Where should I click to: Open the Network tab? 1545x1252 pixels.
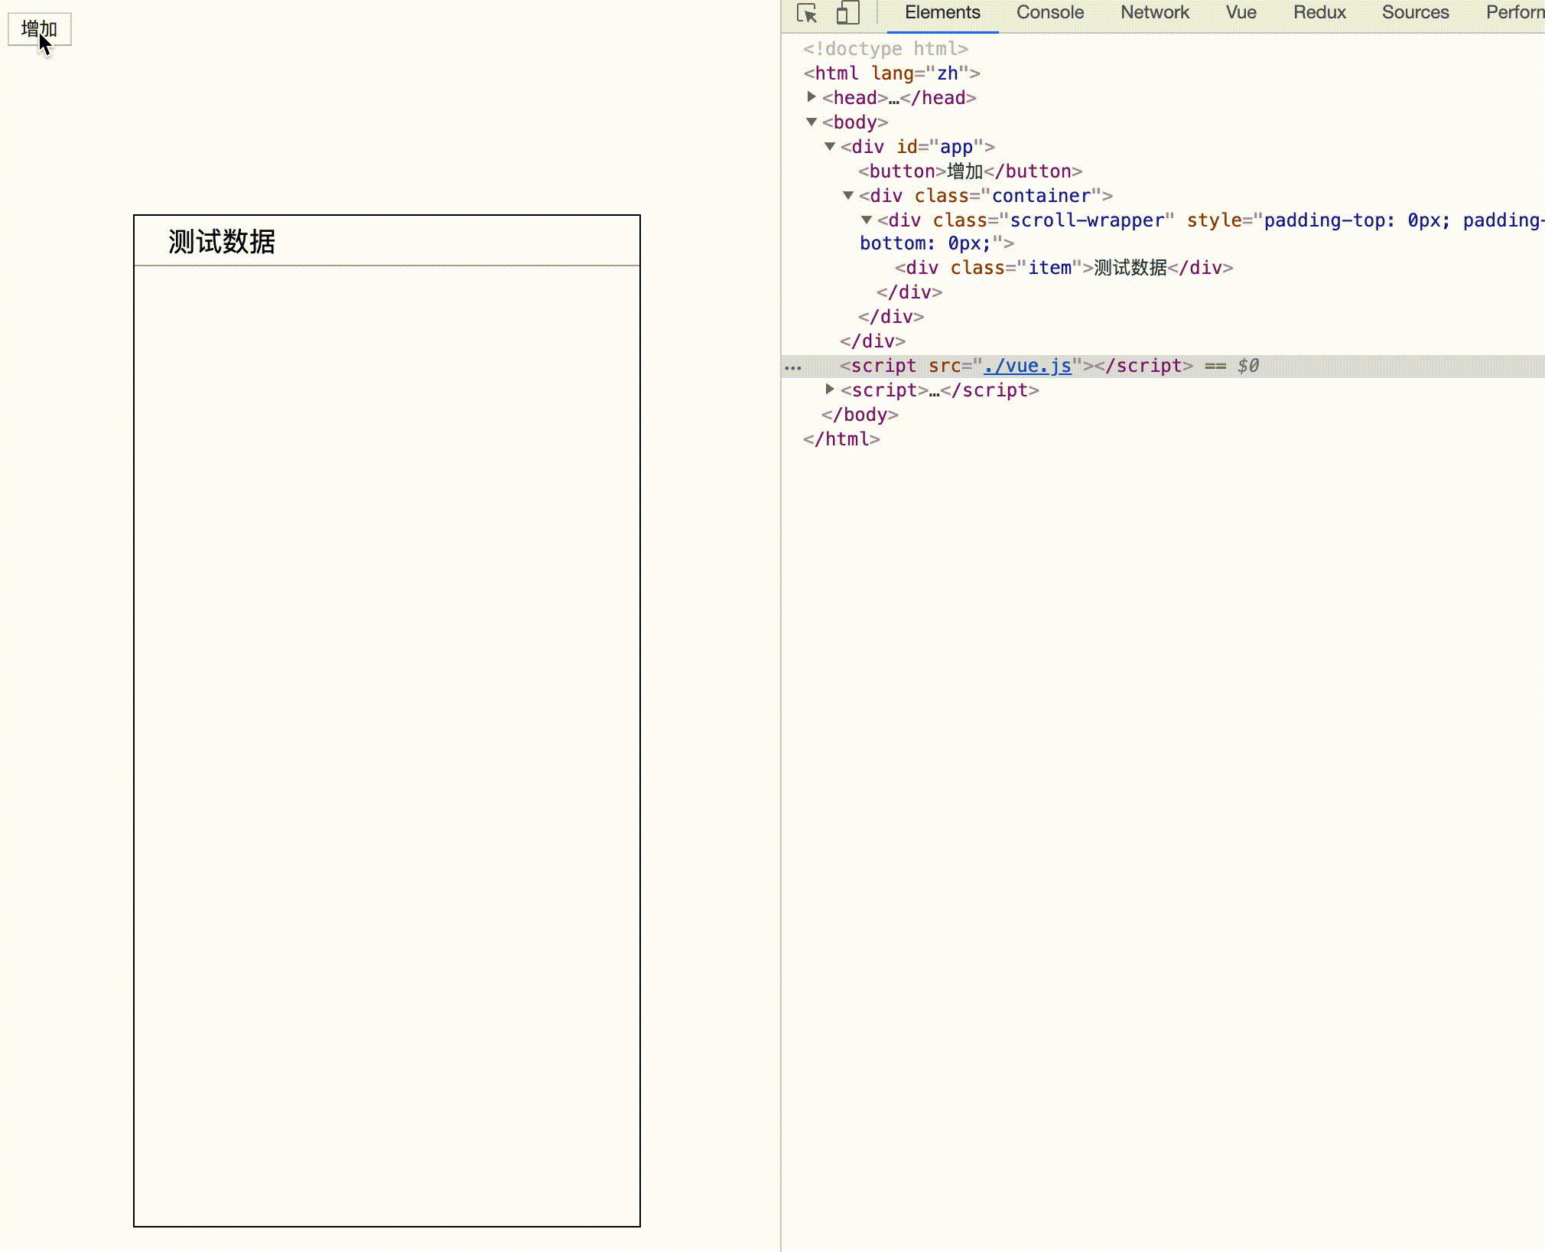tap(1154, 13)
